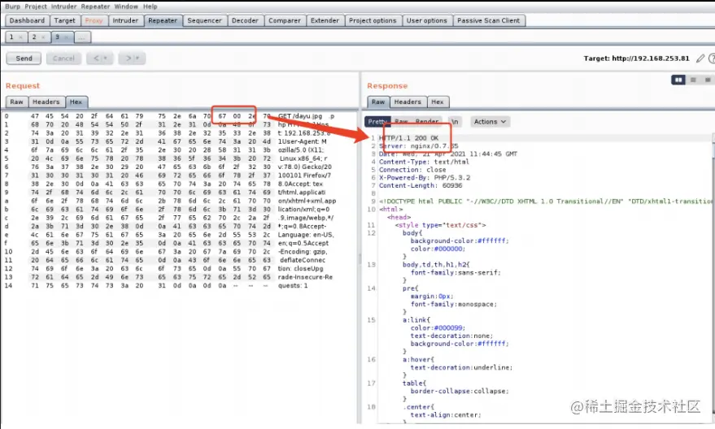Open the Burp menu
The width and height of the screenshot is (715, 429).
point(12,6)
